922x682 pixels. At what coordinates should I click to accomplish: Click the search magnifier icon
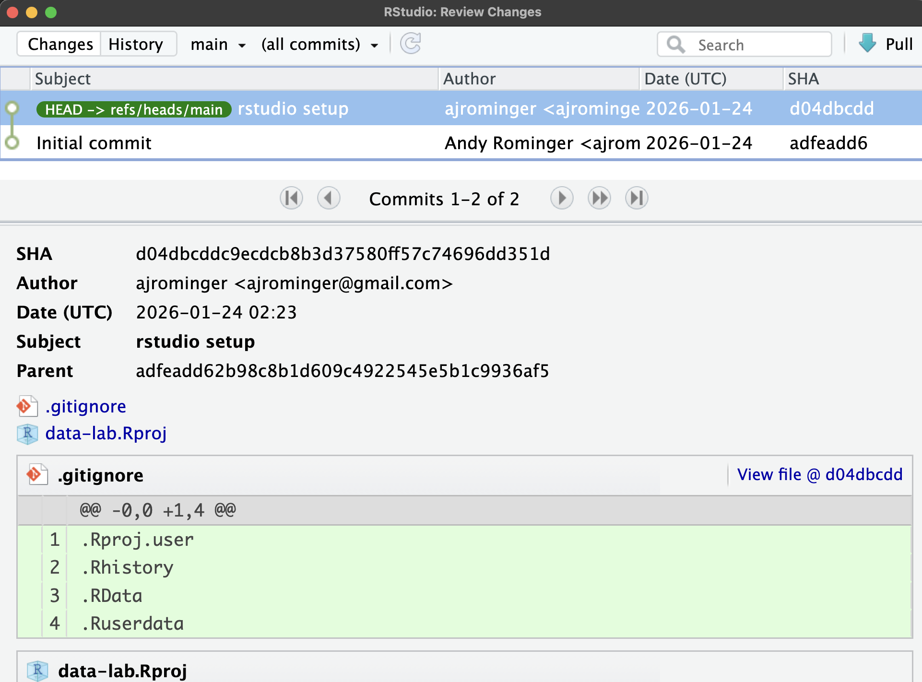coord(676,45)
